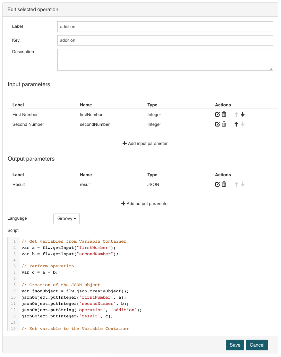Edit the Result output parameter

point(218,184)
